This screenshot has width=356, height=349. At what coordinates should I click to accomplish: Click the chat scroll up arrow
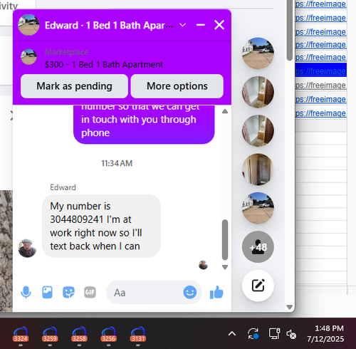pos(225,111)
